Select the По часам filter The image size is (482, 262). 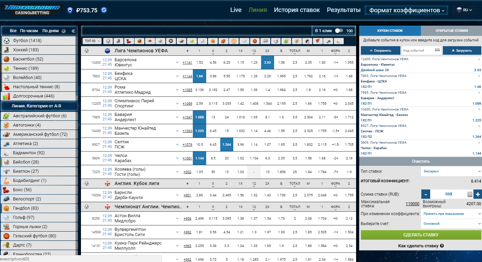click(x=29, y=31)
